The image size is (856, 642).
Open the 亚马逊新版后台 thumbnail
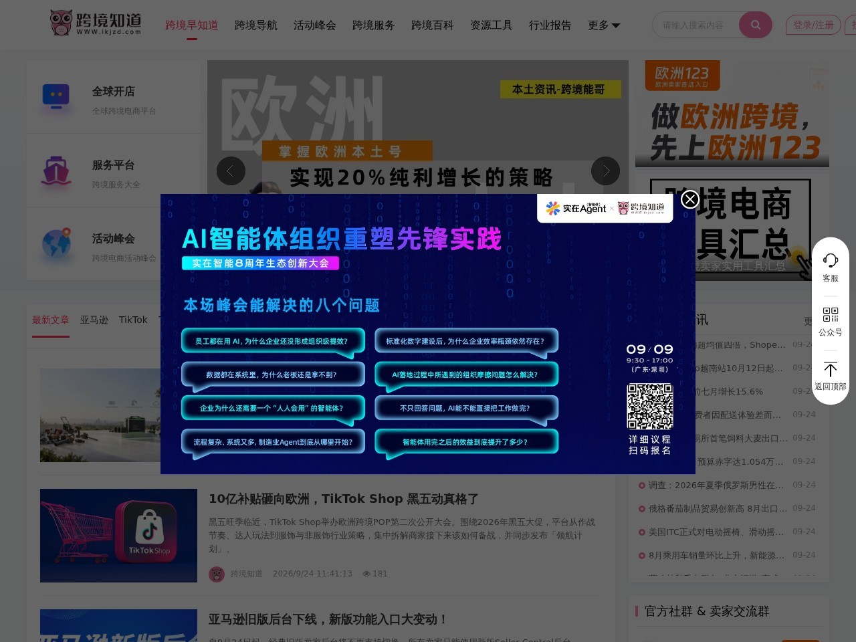118,625
